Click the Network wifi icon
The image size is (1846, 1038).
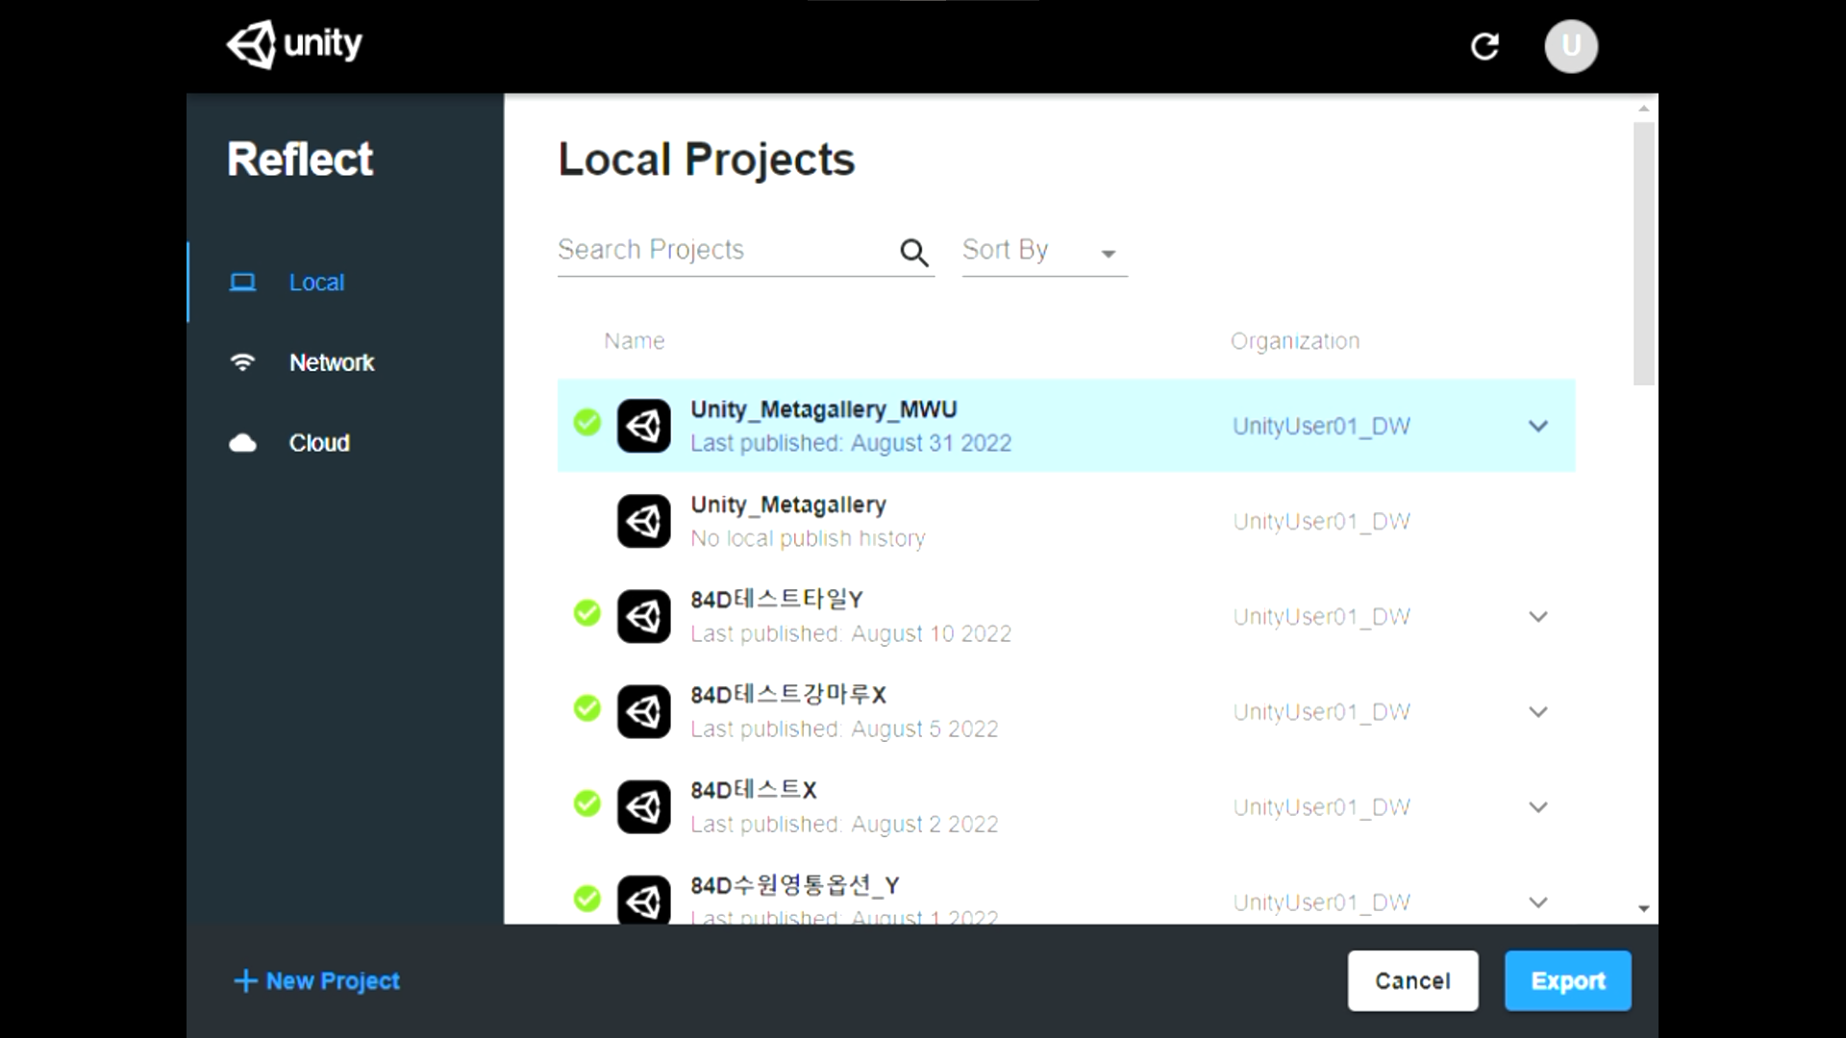pos(242,362)
